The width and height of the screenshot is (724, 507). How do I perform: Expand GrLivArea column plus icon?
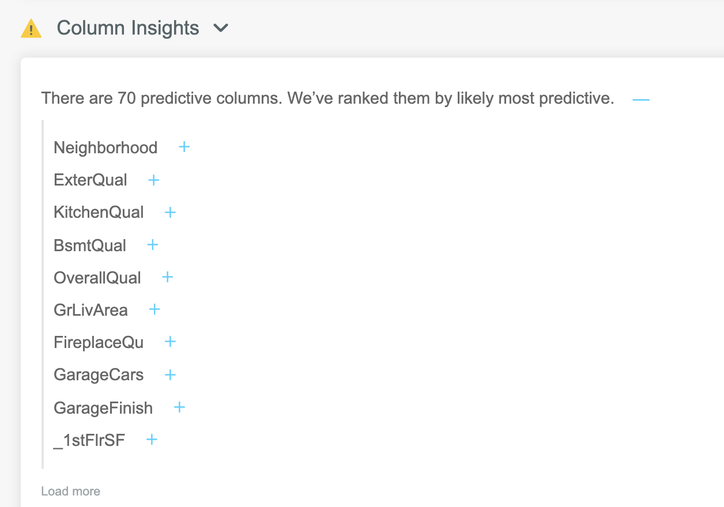154,309
